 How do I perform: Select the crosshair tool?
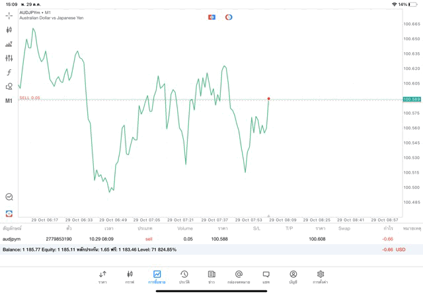tap(9, 15)
